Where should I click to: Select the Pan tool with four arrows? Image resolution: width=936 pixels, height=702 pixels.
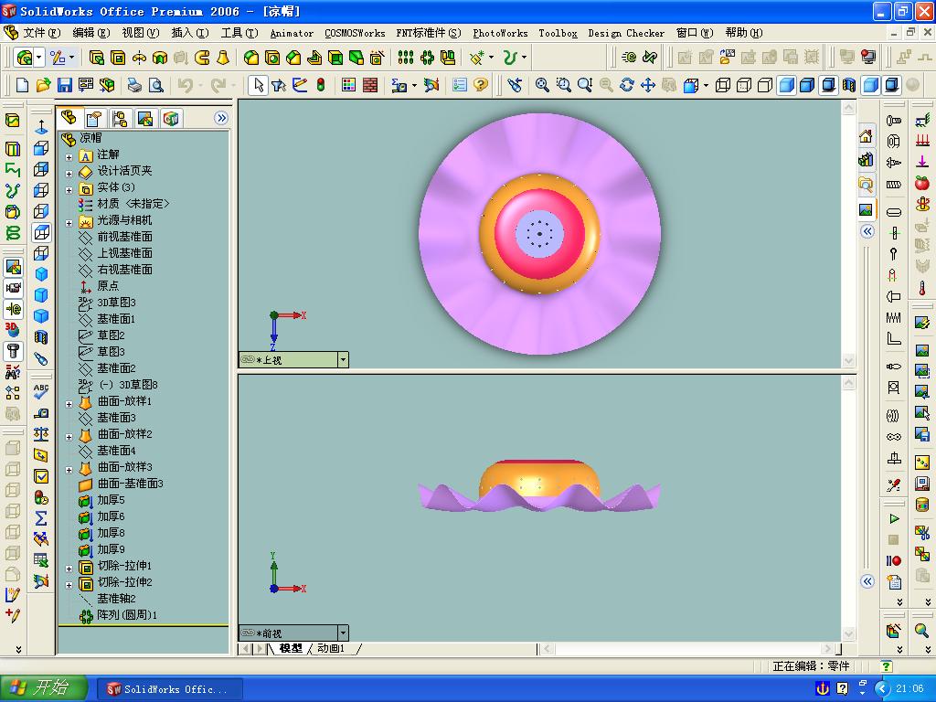(x=648, y=85)
